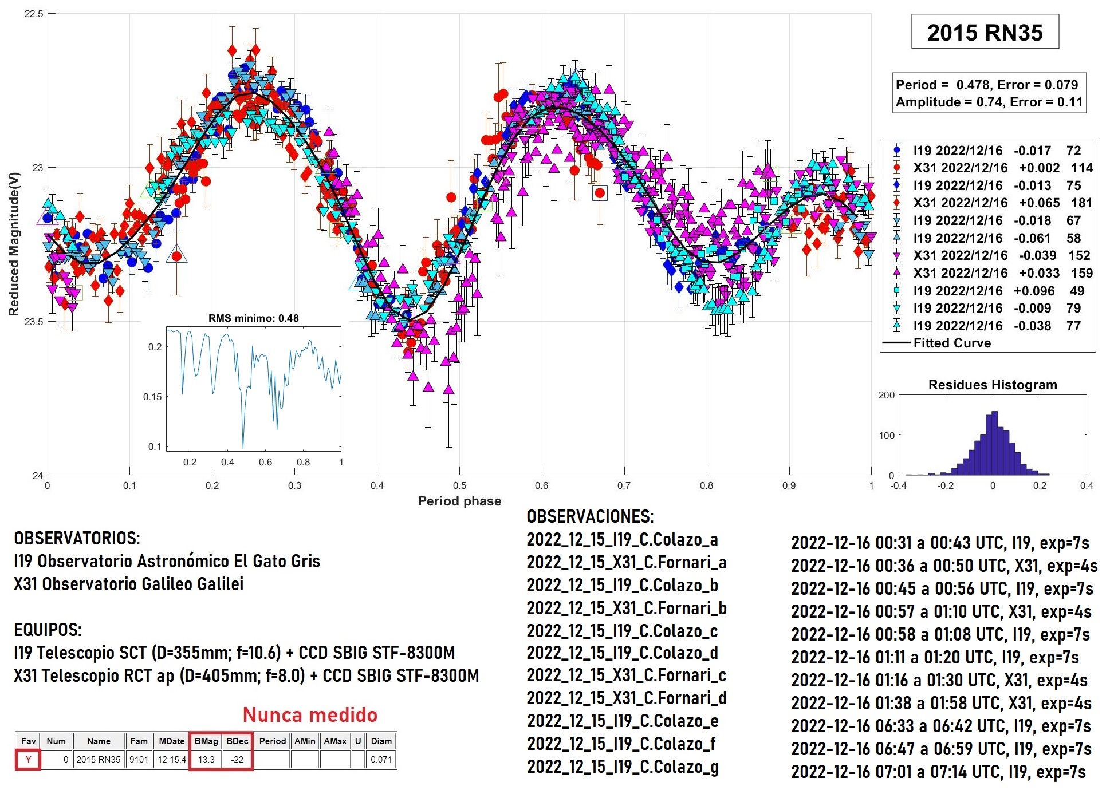Click the AMax column header
This screenshot has height=798, width=1110.
pos(335,741)
